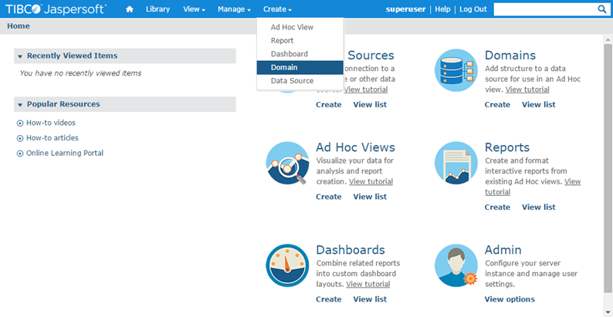Open the Ad Hoc Views View tutorial link
Viewport: 613px width, 317px height.
coord(371,182)
